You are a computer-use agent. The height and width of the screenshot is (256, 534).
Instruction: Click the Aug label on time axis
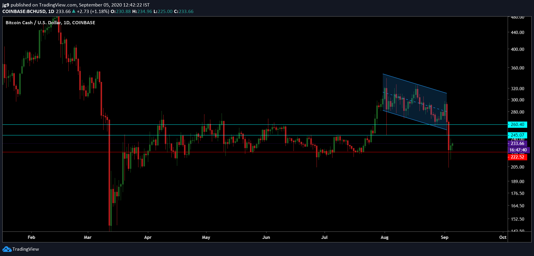point(384,237)
